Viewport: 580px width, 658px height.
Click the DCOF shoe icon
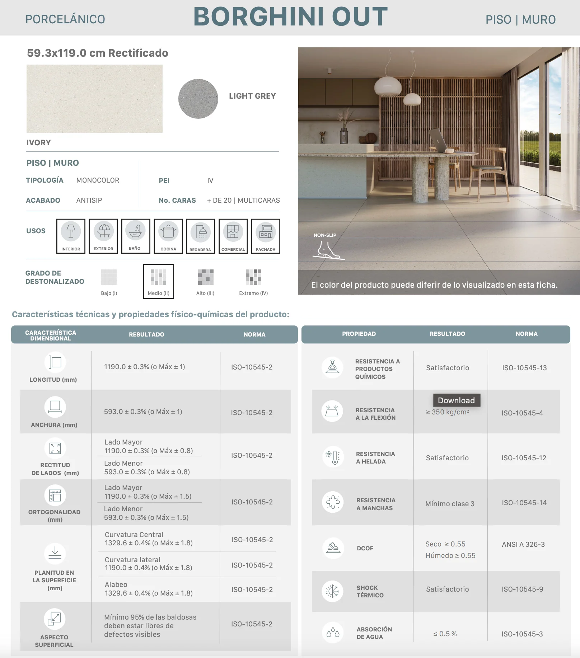point(333,548)
